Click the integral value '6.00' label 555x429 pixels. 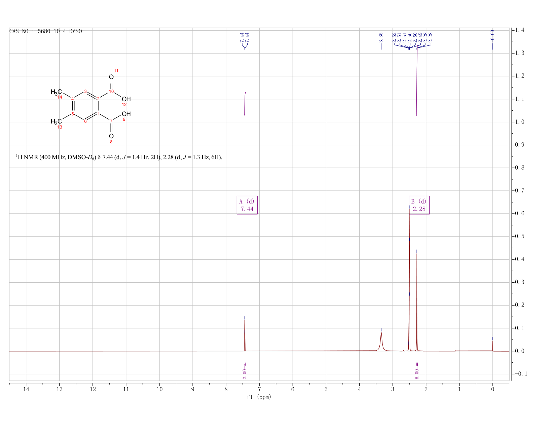click(417, 374)
